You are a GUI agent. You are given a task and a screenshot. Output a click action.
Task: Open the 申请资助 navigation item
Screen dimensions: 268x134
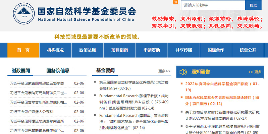152,50
